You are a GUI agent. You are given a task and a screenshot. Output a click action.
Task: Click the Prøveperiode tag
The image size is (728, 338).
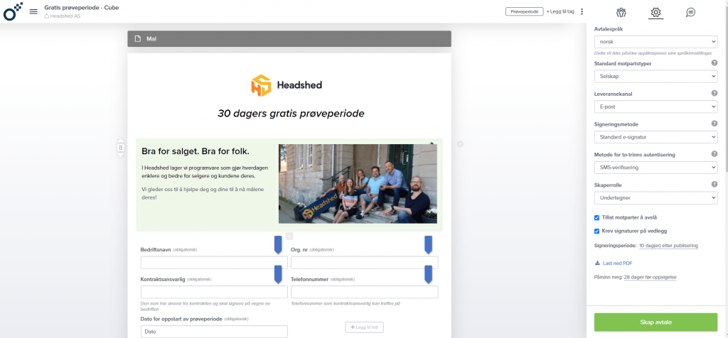point(524,11)
